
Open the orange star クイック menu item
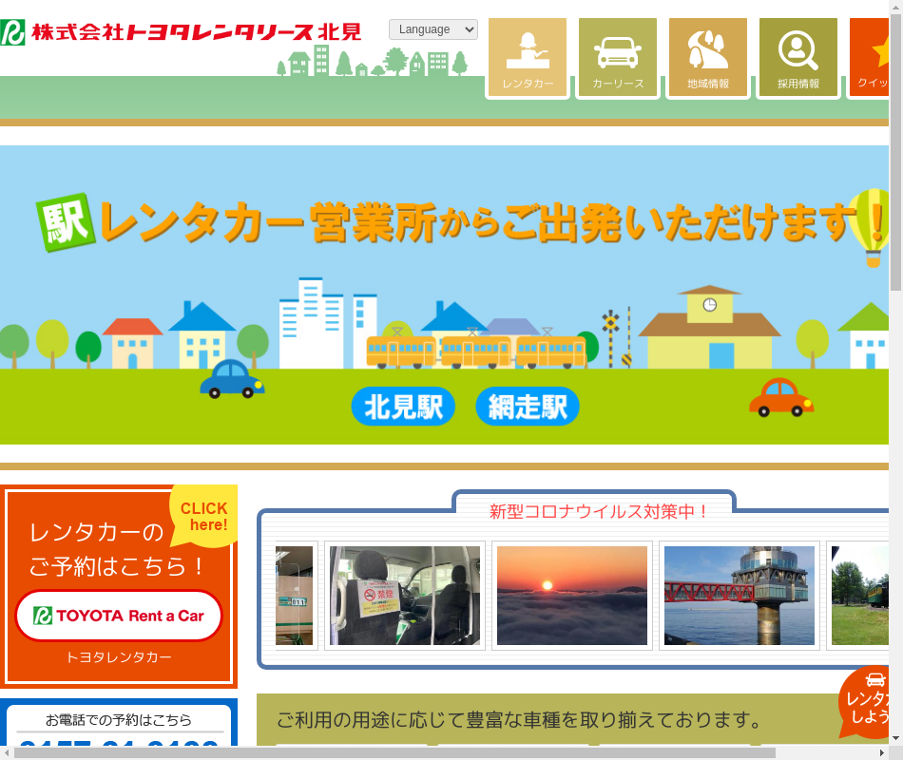click(x=869, y=58)
